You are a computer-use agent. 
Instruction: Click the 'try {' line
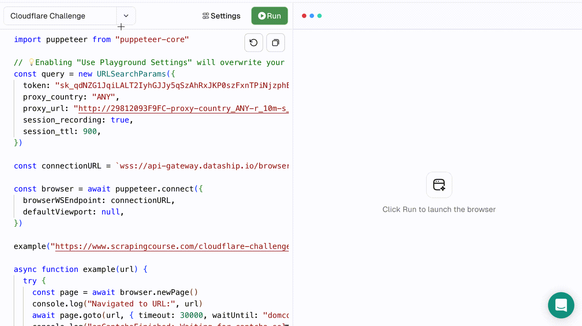click(35, 281)
